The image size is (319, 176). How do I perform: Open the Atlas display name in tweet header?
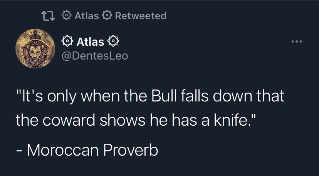[91, 42]
